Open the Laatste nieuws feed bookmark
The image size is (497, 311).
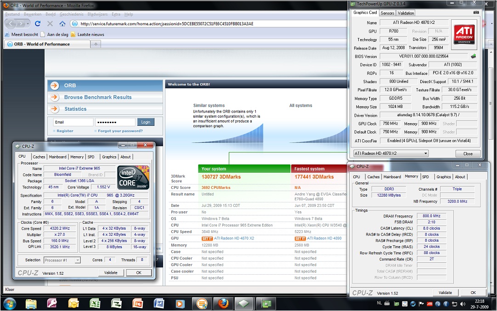pos(87,34)
